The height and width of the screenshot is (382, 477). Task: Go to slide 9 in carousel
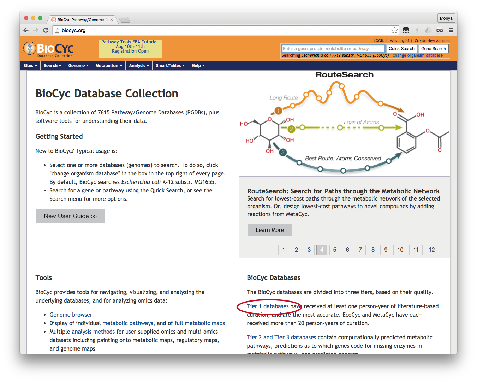click(x=386, y=250)
